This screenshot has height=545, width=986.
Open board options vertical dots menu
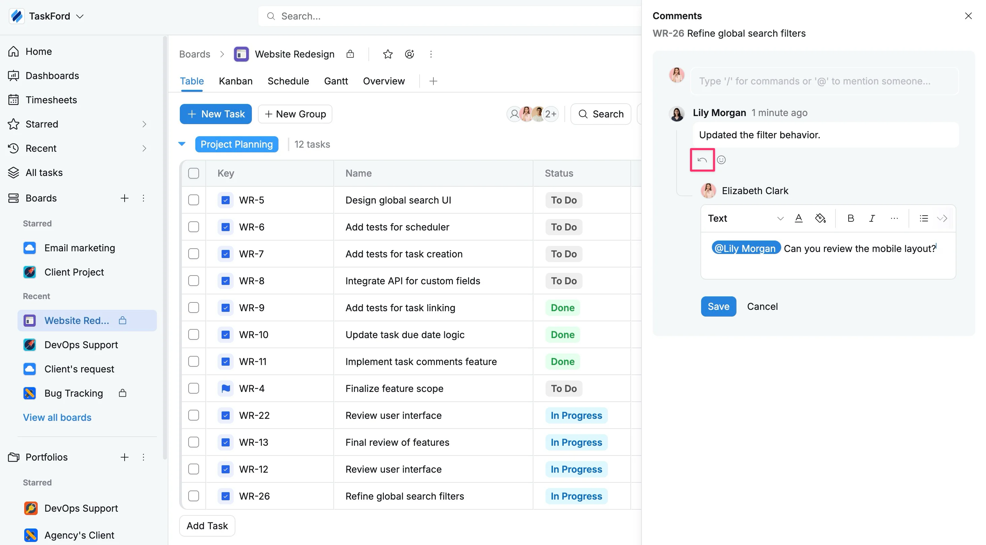(431, 54)
